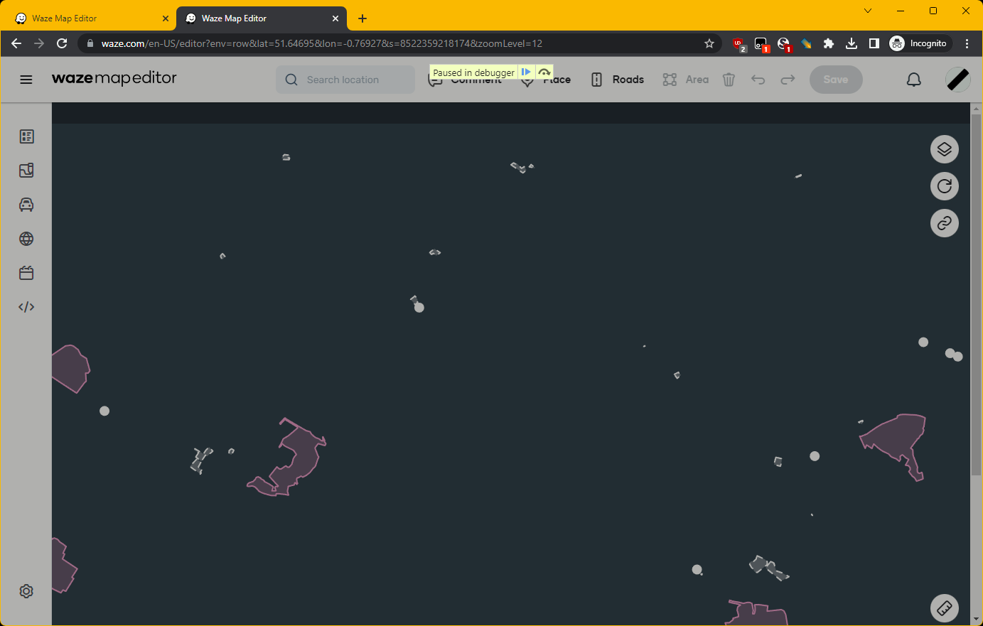Open the notifications bell
Viewport: 983px width, 626px height.
(914, 80)
